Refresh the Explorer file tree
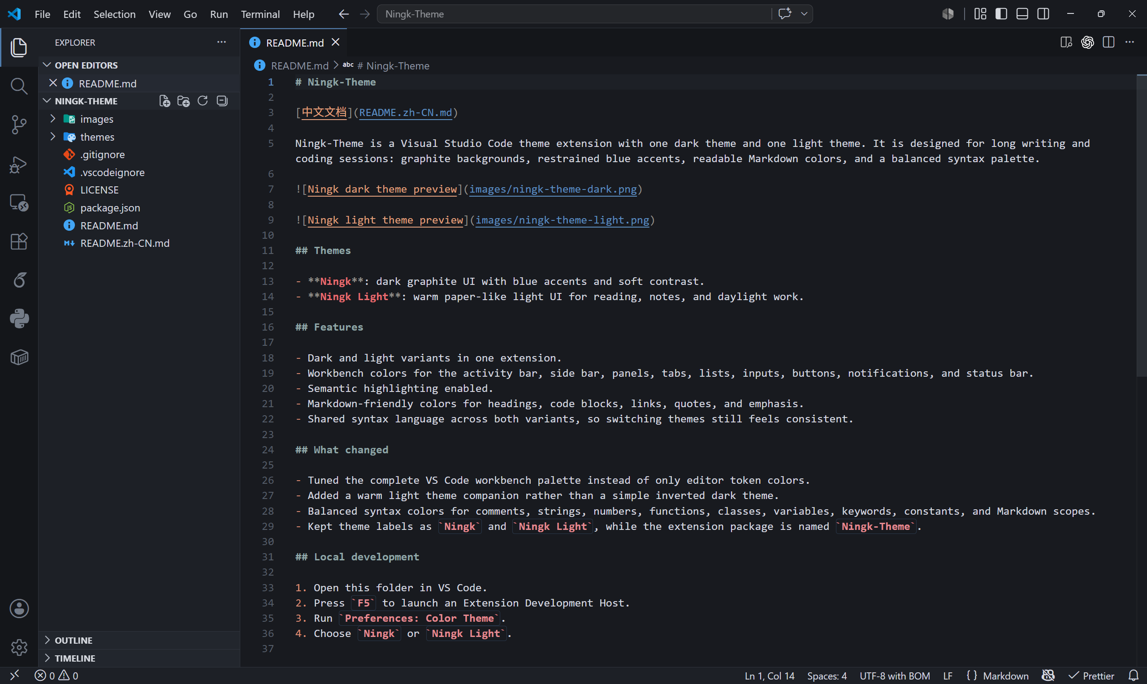The image size is (1147, 684). click(203, 101)
